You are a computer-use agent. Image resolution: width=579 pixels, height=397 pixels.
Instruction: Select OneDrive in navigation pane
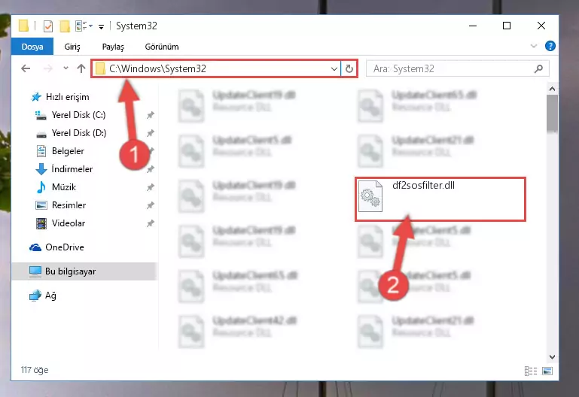pyautogui.click(x=64, y=247)
